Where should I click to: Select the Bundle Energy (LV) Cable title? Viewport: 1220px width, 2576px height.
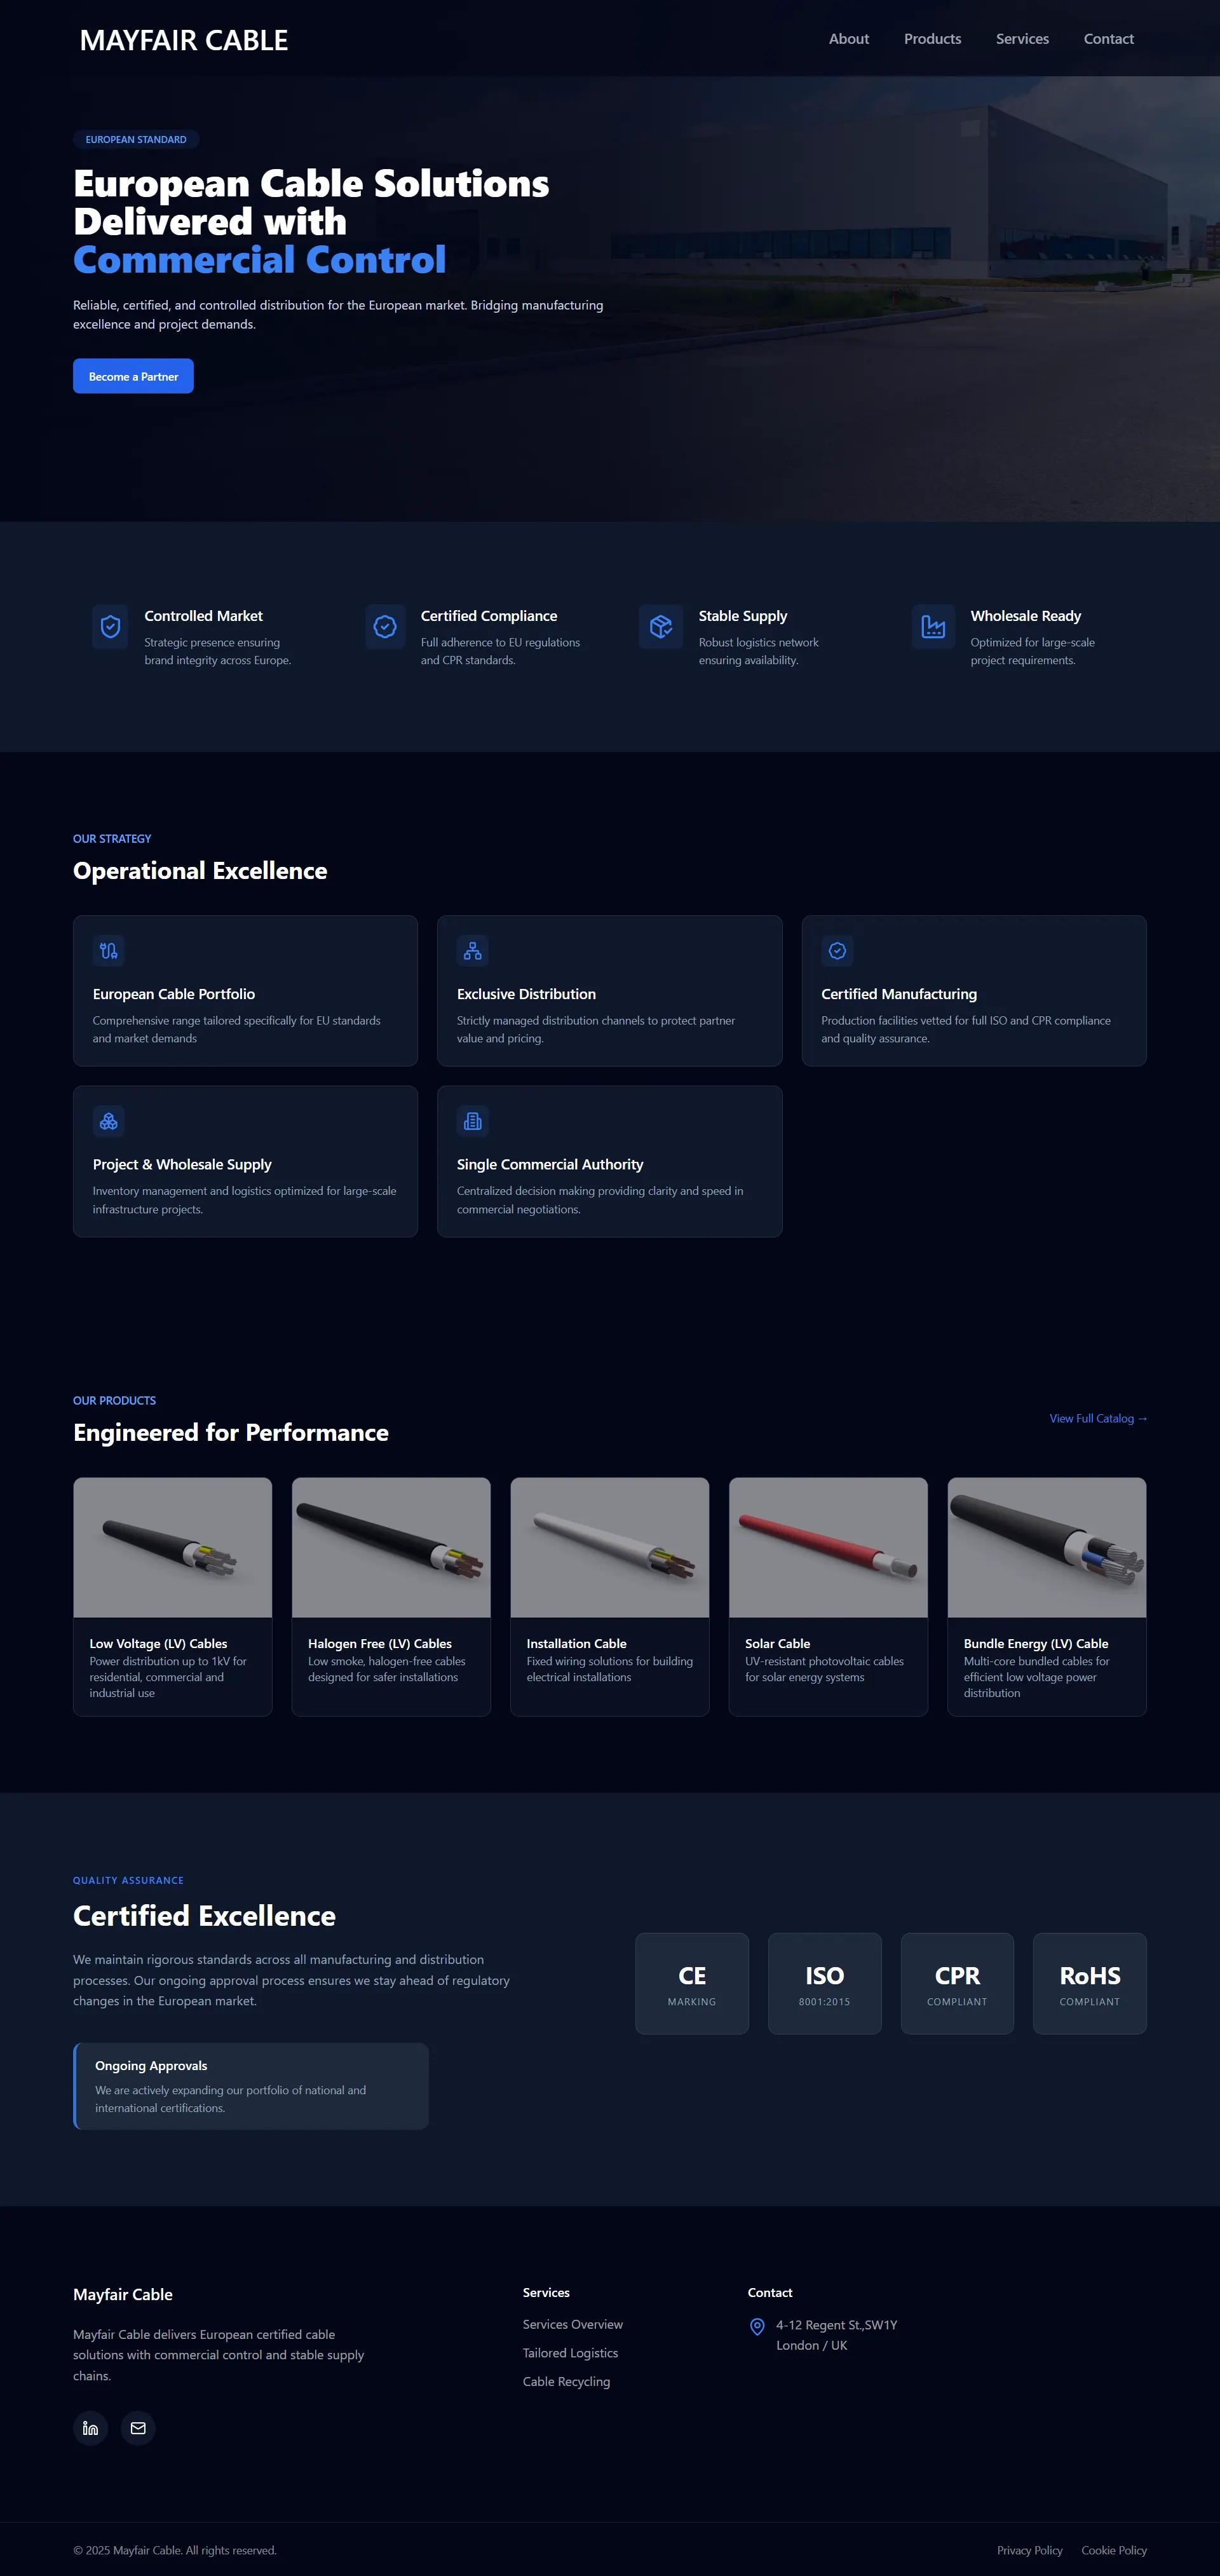[x=1036, y=1643]
